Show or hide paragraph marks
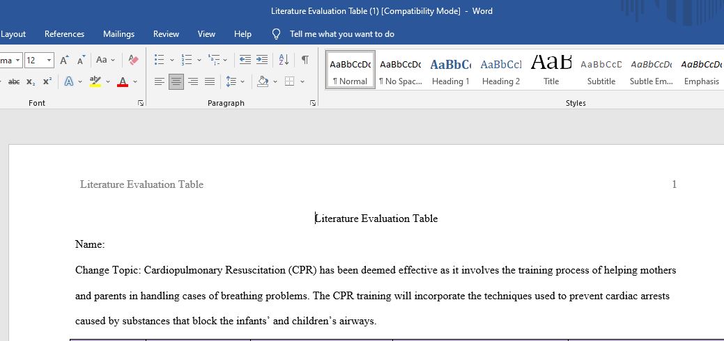 pyautogui.click(x=305, y=60)
